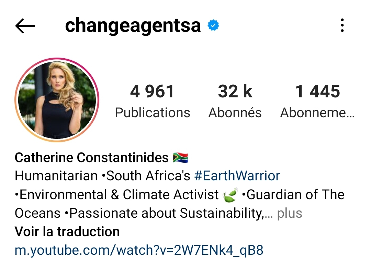Tap the Catherine Constantinides display name
This screenshot has width=371, height=264.
pos(92,157)
